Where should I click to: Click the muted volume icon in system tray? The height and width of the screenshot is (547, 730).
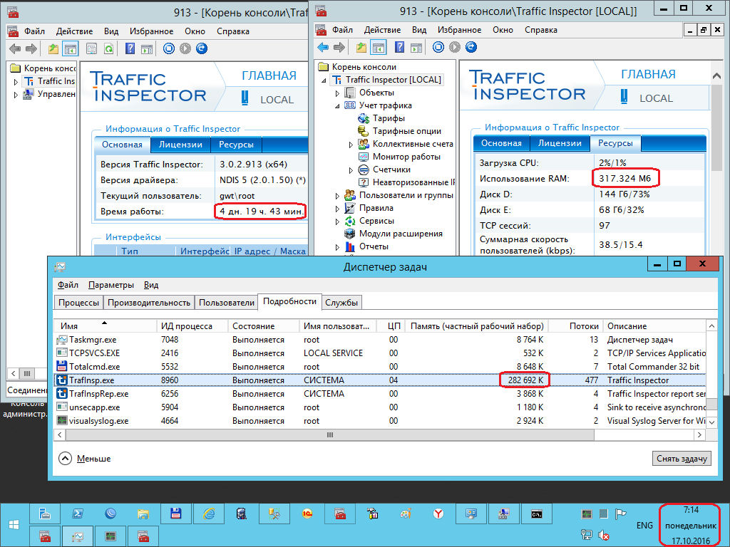click(x=603, y=535)
